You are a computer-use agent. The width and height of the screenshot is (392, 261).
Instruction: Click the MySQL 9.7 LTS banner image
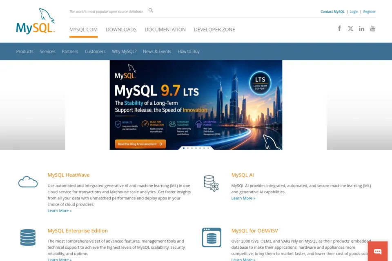coord(196,105)
